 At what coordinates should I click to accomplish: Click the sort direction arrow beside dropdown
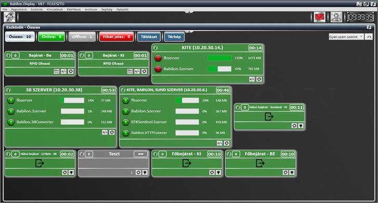click(369, 37)
